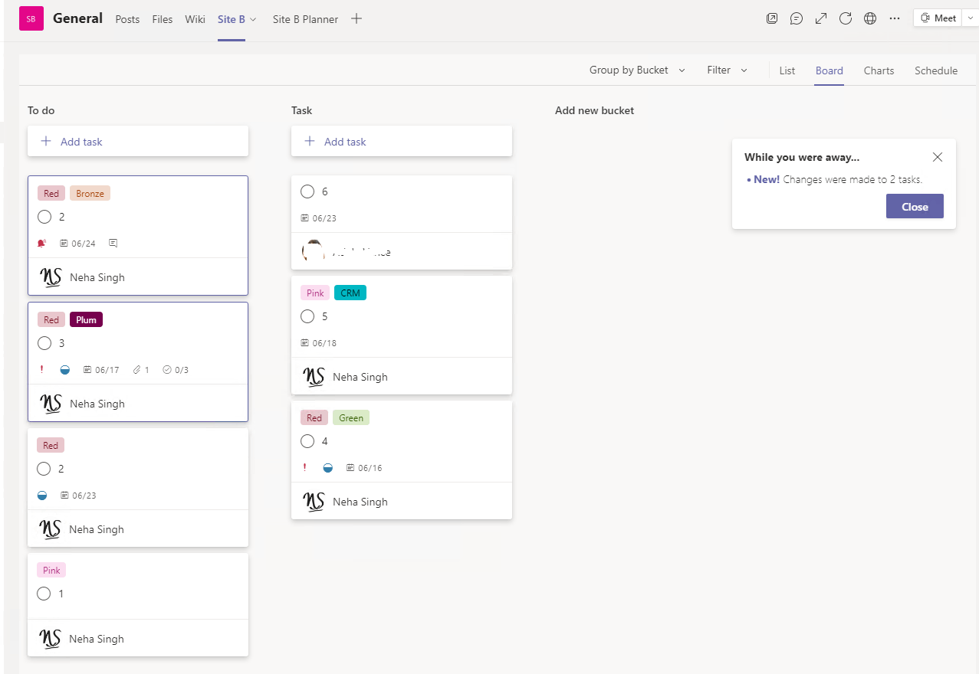This screenshot has height=674, width=979.
Task: Click the plus icon in To do Add task
Action: [46, 142]
